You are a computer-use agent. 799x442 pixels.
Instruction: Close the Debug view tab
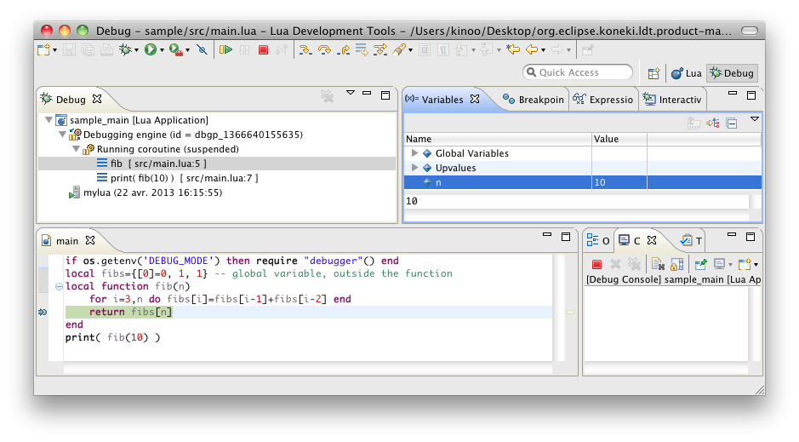[97, 99]
